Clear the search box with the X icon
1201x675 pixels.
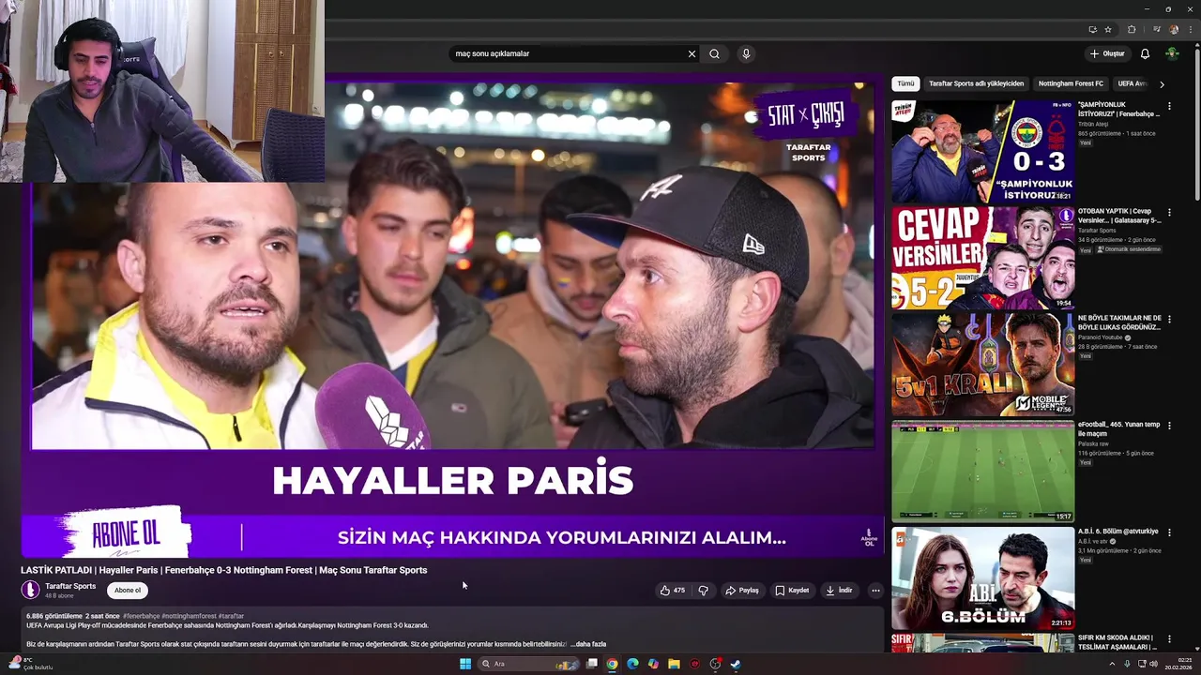[692, 53]
